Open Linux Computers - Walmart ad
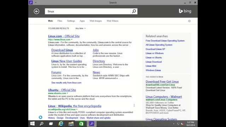Screen dimensions: 226x127 pos(163,97)
